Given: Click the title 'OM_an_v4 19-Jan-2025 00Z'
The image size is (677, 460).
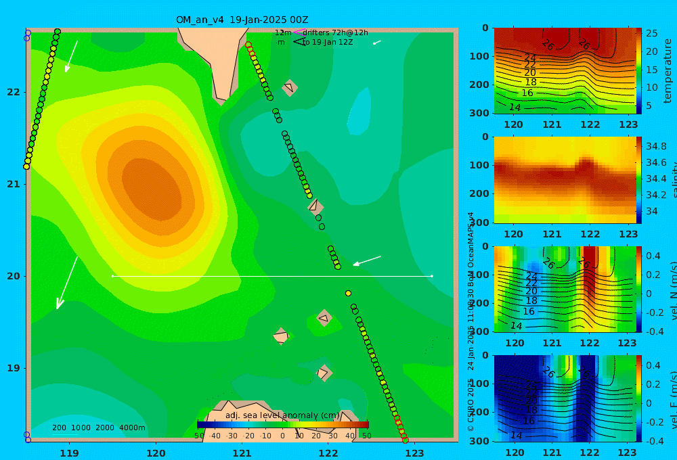Looking at the screenshot, I should (242, 20).
